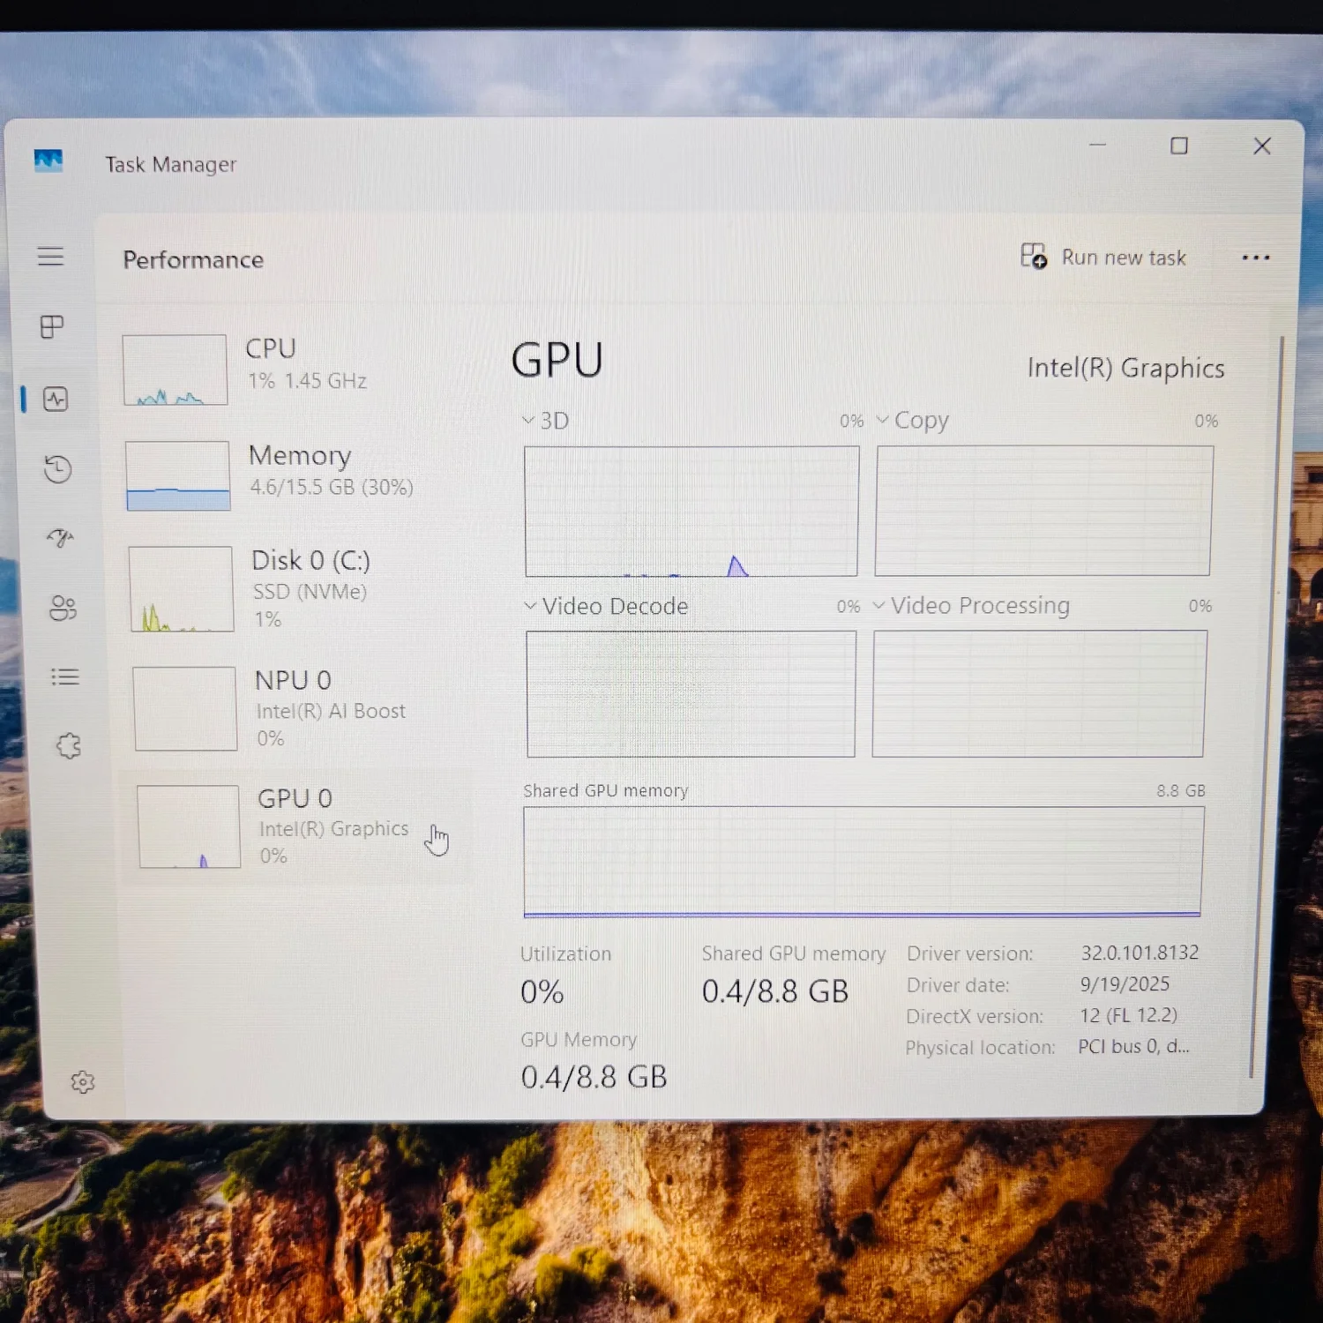
Task: Click the Video Decode usage graph
Action: tap(691, 694)
